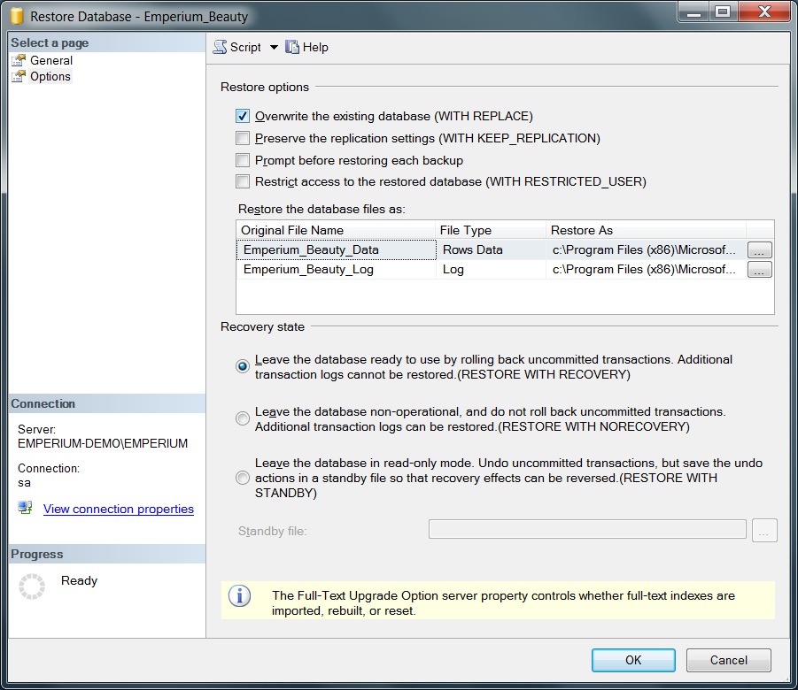This screenshot has height=690, width=798.
Task: Browse path for Emperium_Beauty_Data file
Action: tap(759, 250)
